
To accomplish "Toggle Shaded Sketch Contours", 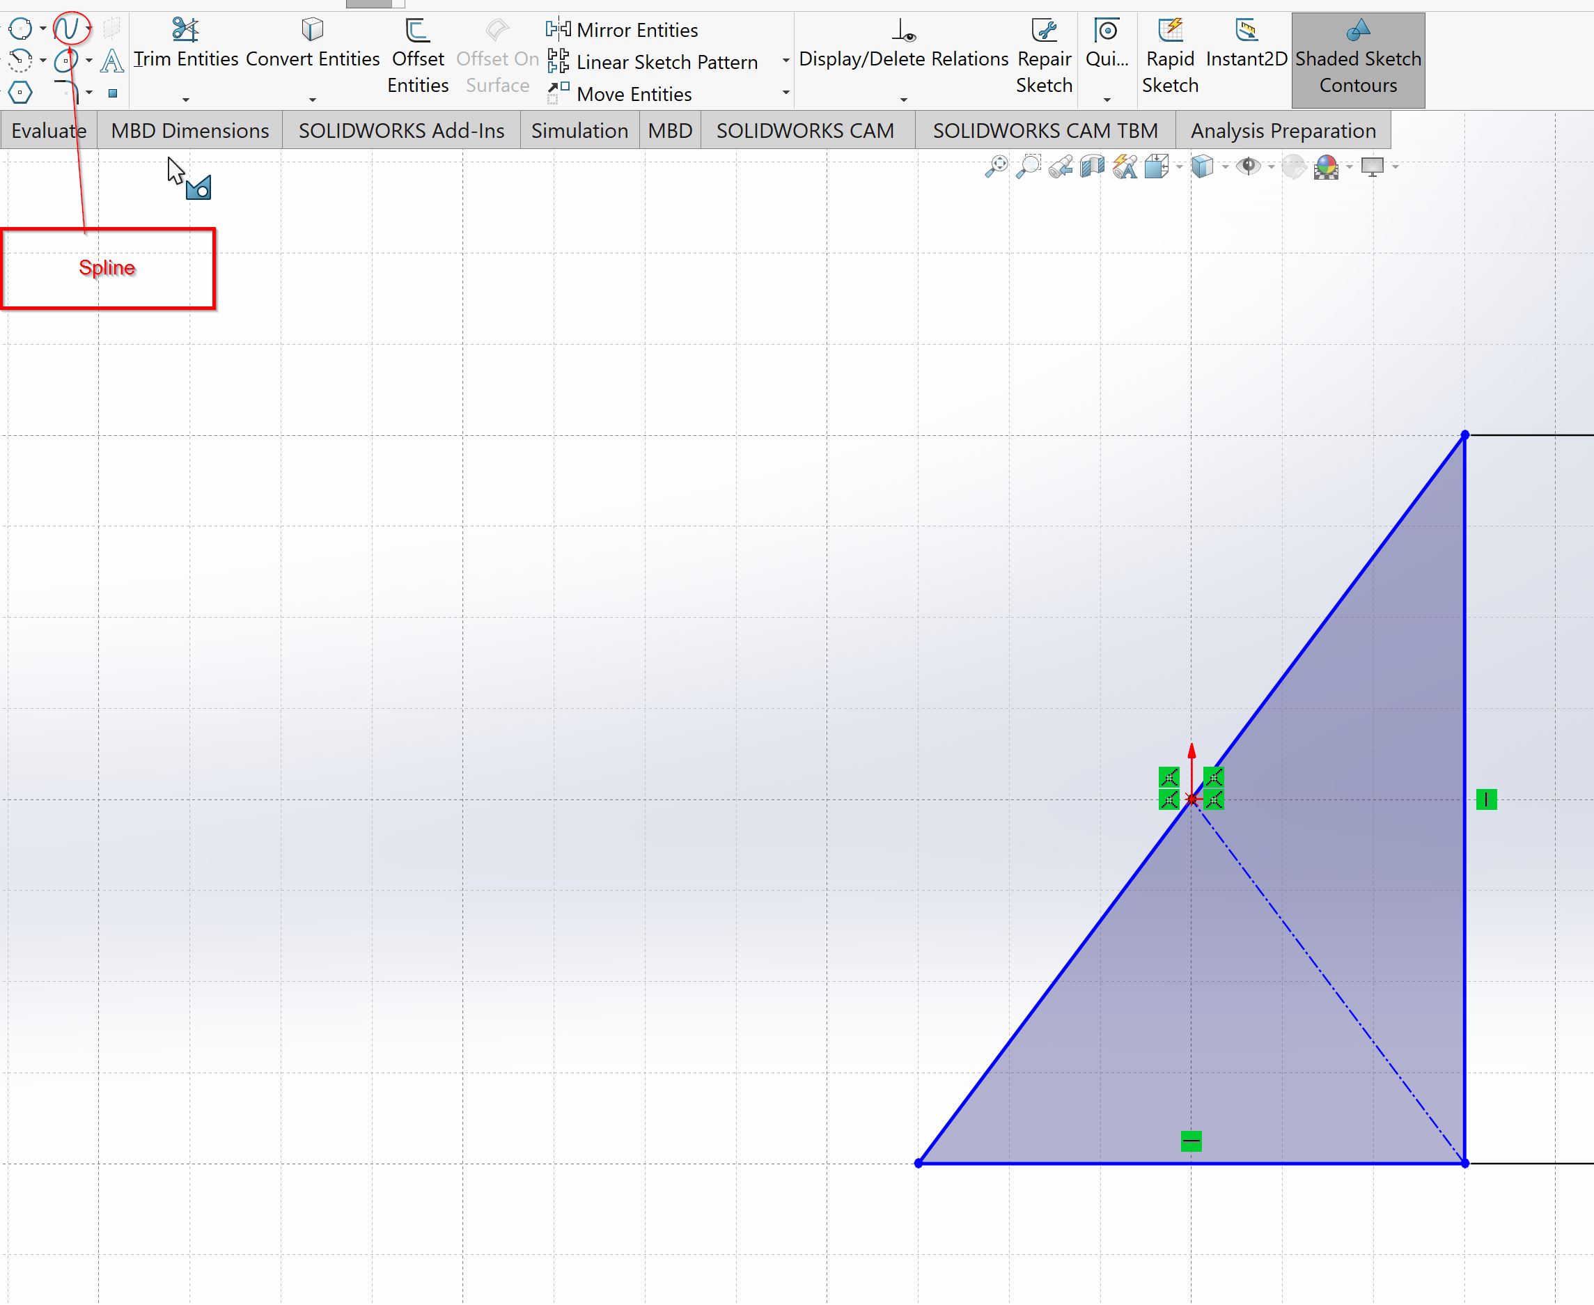I will (1358, 60).
